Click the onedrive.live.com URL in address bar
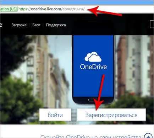This screenshot has height=138, width=154. [x=51, y=9]
